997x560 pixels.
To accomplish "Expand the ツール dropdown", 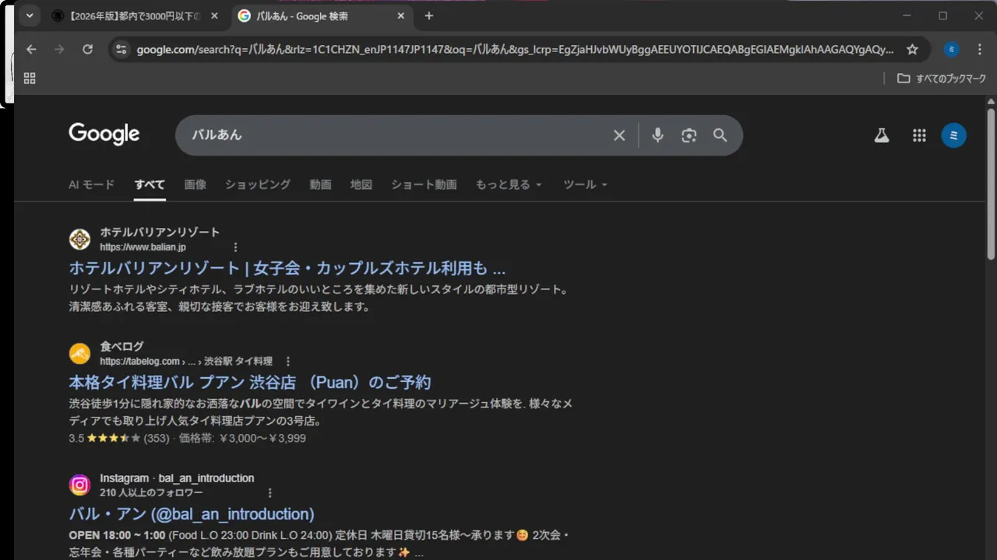I will (585, 184).
